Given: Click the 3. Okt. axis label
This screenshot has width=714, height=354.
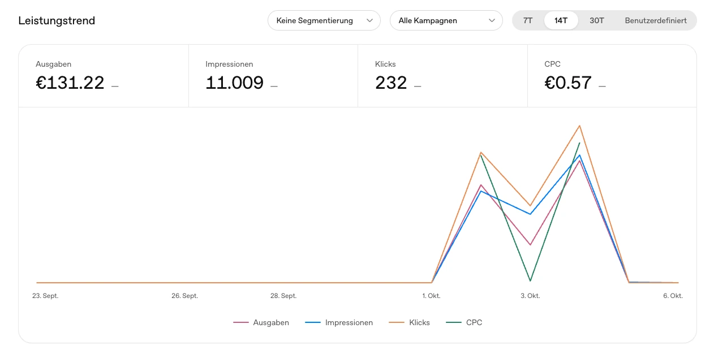Looking at the screenshot, I should pyautogui.click(x=530, y=296).
